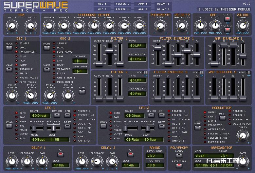Click the Wave 7 detune knob

click(x=139, y=26)
